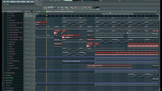Click the Record transport button
Screen dimensions: 162x91
point(55,8)
